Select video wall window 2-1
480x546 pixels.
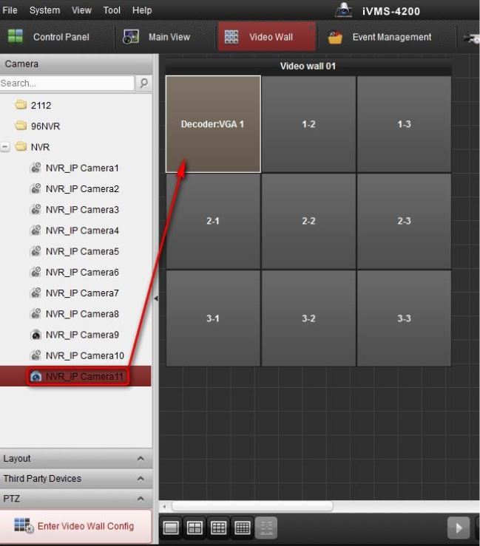tap(213, 221)
